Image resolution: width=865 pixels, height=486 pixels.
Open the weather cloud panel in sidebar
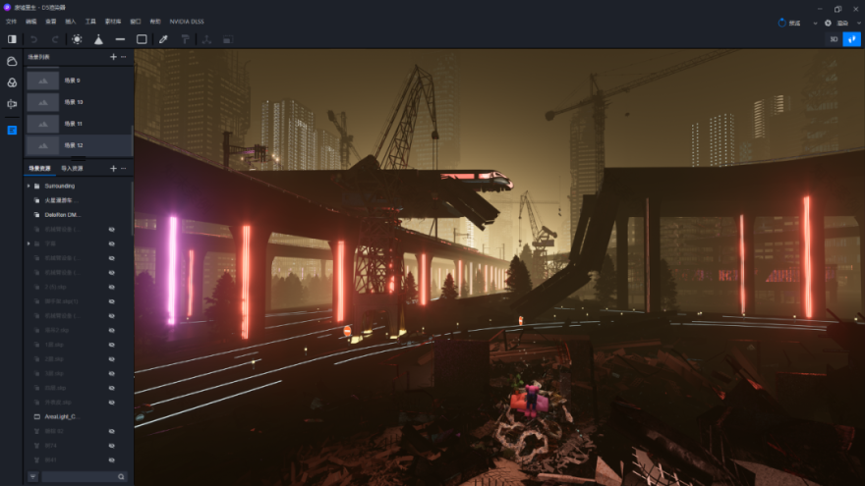click(12, 61)
